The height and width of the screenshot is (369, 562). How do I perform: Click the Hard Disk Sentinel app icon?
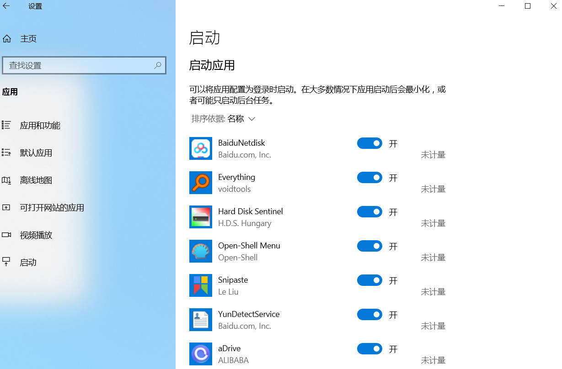pyautogui.click(x=201, y=217)
